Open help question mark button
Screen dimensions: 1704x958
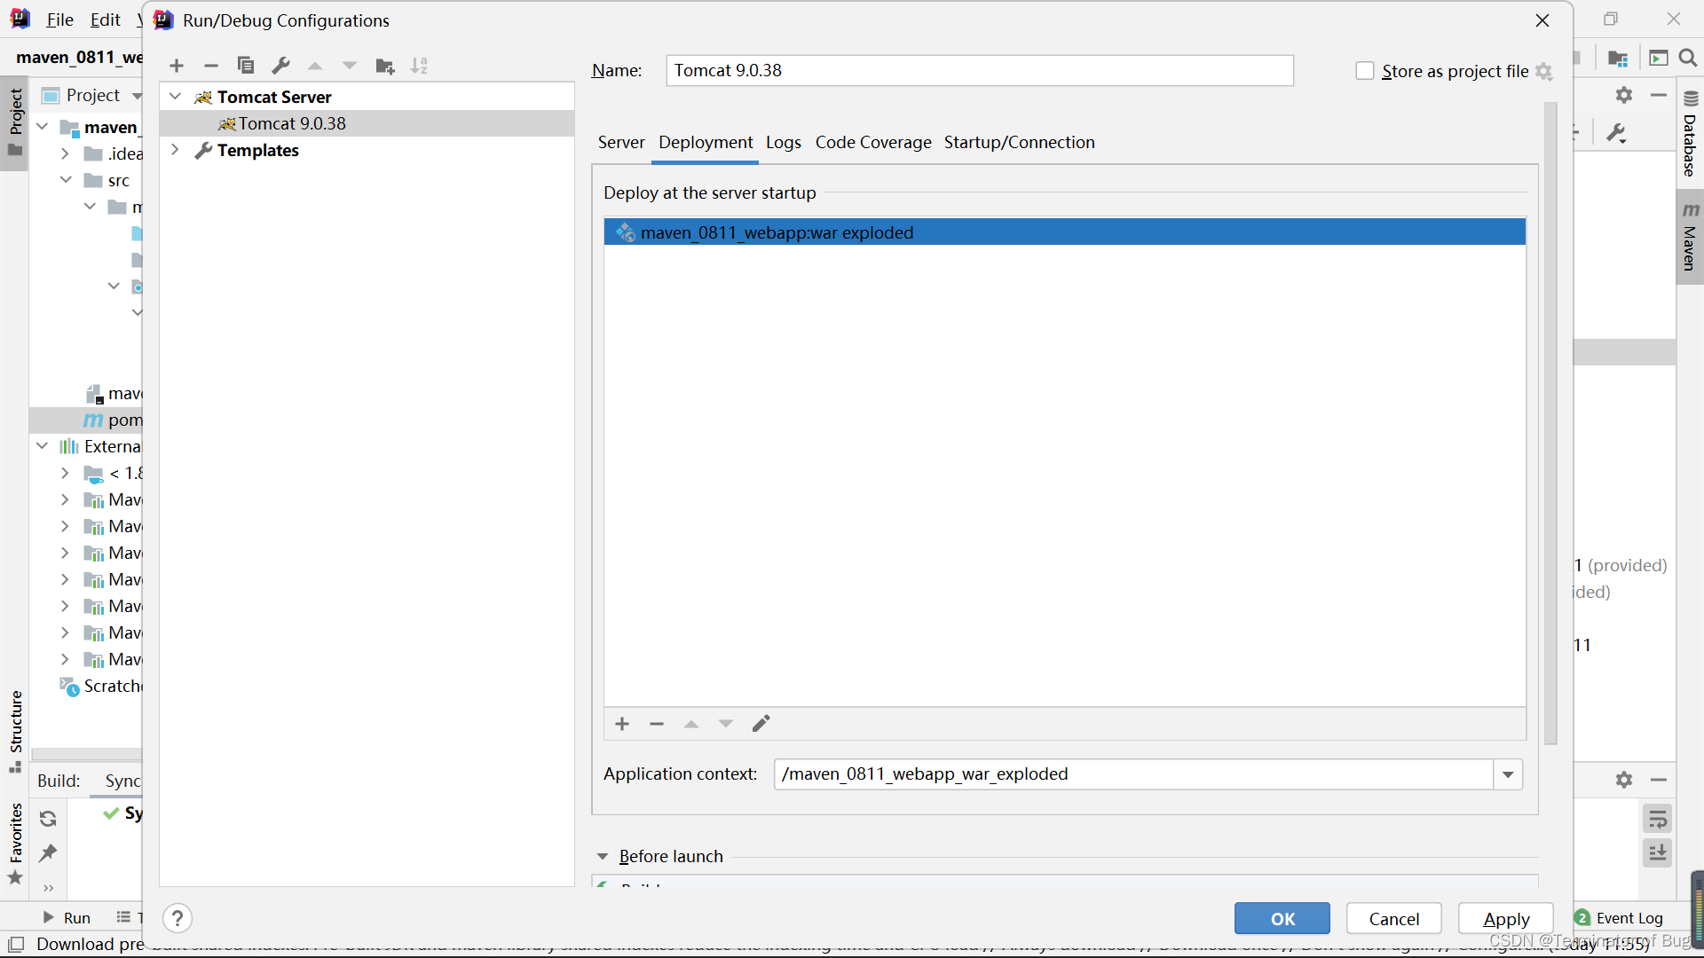(x=177, y=918)
